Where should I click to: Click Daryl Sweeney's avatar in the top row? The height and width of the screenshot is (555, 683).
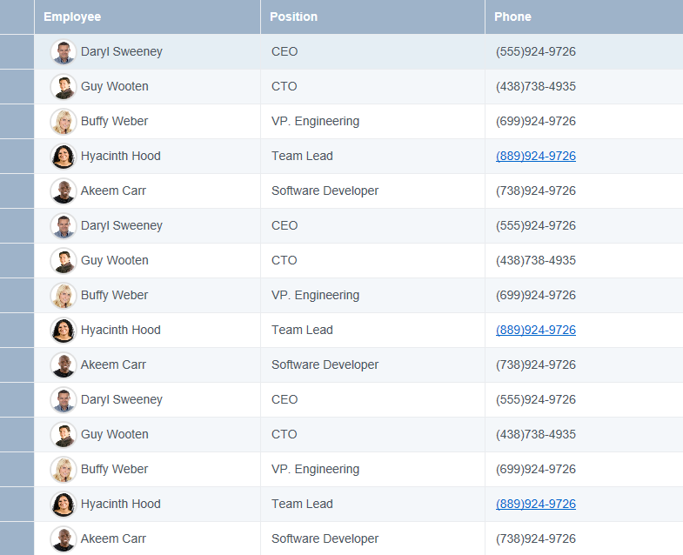[x=64, y=52]
